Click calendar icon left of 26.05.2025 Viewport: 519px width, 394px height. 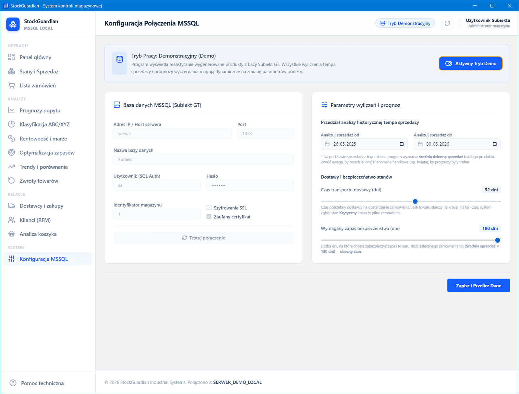[327, 144]
